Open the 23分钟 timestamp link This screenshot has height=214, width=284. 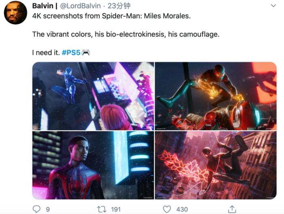coord(119,6)
